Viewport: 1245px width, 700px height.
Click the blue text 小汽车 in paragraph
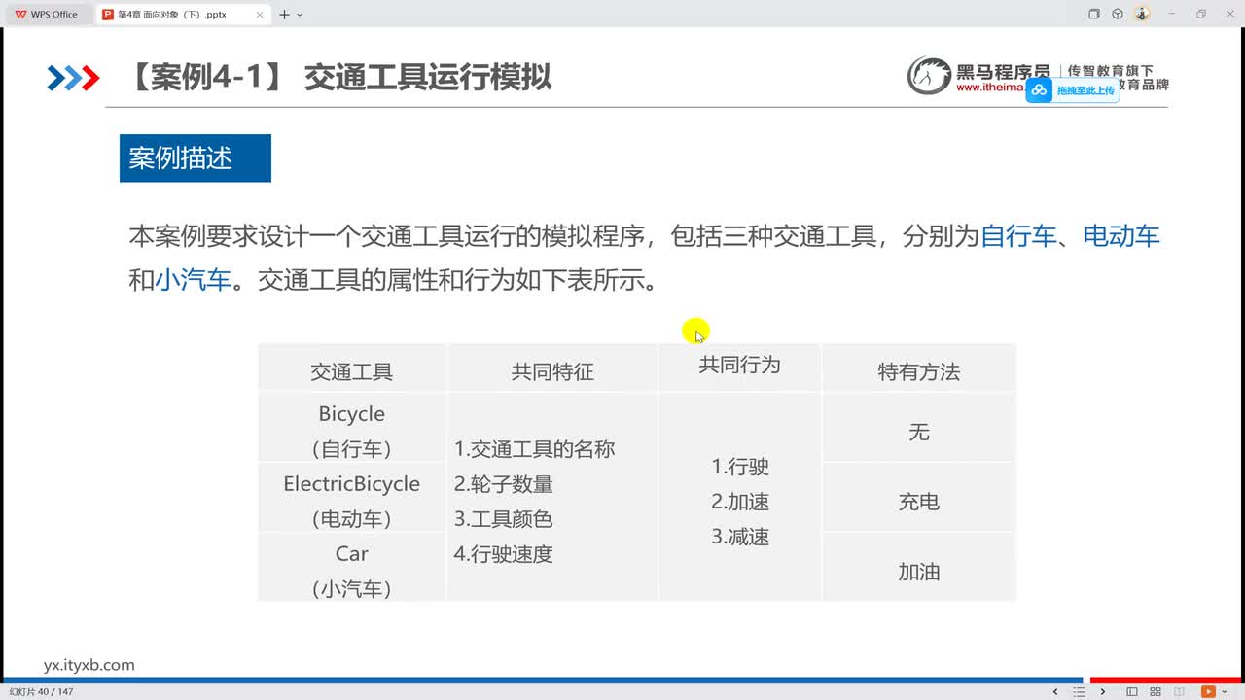193,281
